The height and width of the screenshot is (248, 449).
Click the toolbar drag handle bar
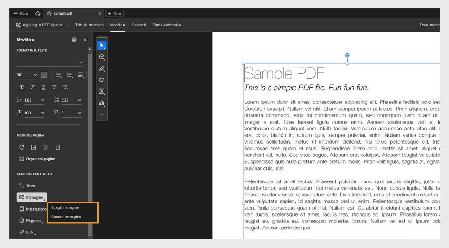102,37
